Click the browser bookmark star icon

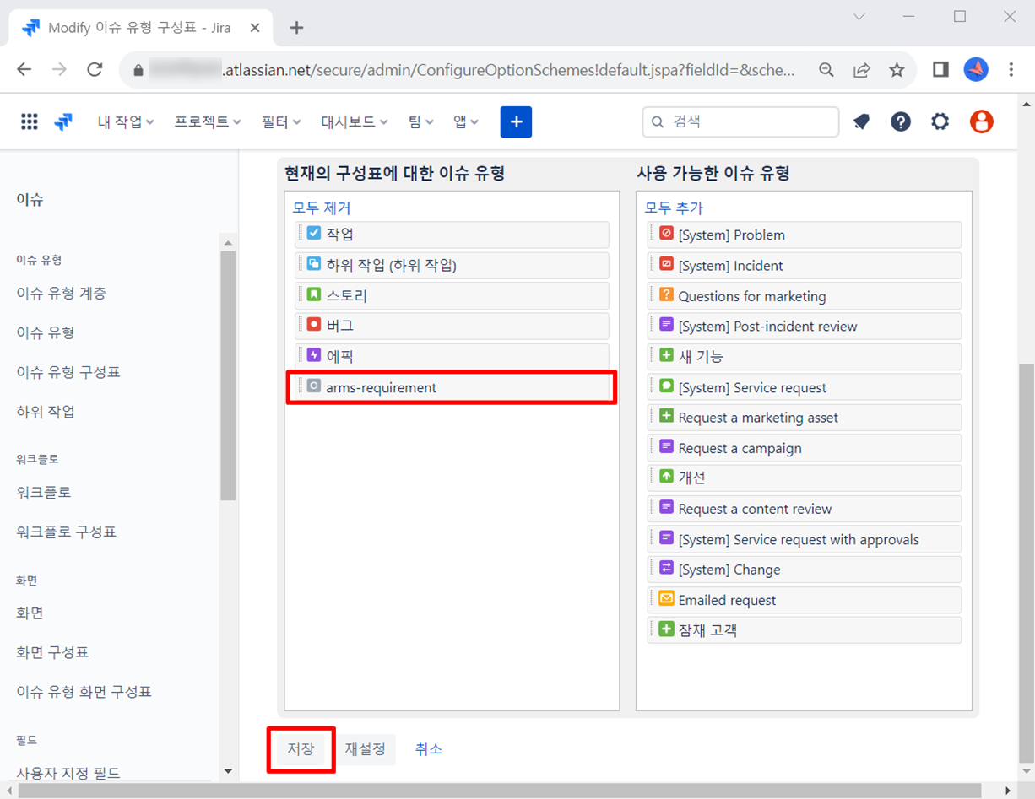(897, 70)
